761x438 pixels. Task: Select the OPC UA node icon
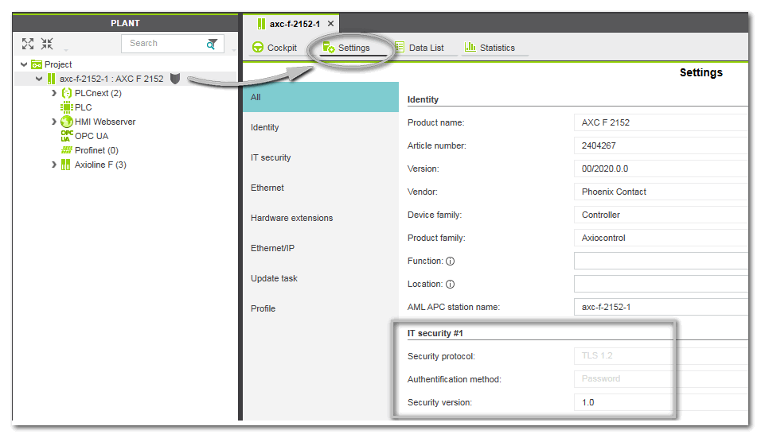66,136
